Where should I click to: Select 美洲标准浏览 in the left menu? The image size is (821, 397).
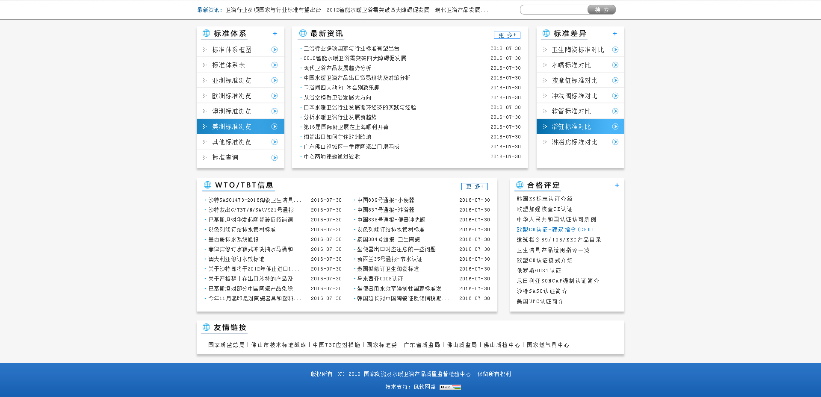(x=232, y=126)
